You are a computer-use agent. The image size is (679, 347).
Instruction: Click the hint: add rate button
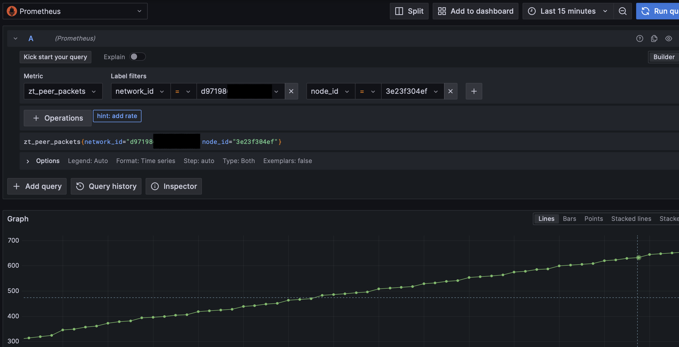pos(117,116)
